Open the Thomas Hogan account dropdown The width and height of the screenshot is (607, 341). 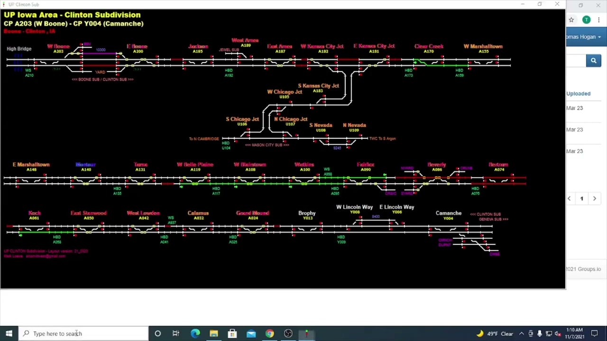(584, 37)
